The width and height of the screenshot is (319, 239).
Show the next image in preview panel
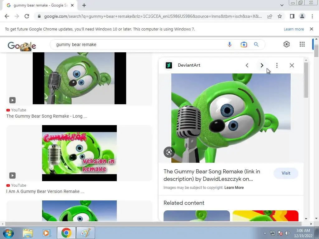click(262, 65)
